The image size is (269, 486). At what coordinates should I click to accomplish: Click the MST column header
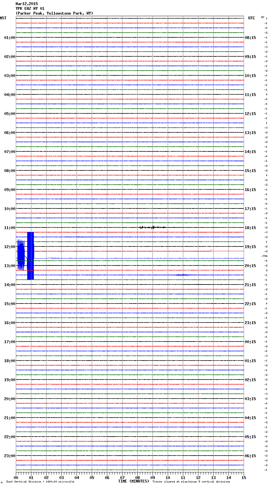click(3, 18)
